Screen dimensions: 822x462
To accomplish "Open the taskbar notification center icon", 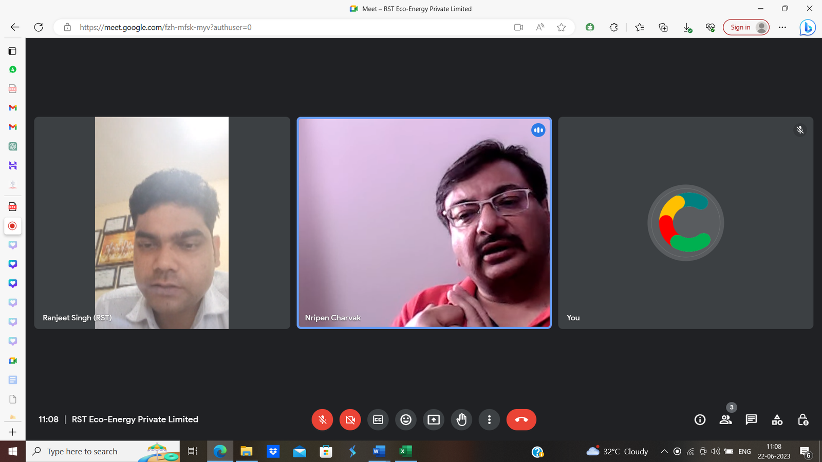I will [x=806, y=452].
